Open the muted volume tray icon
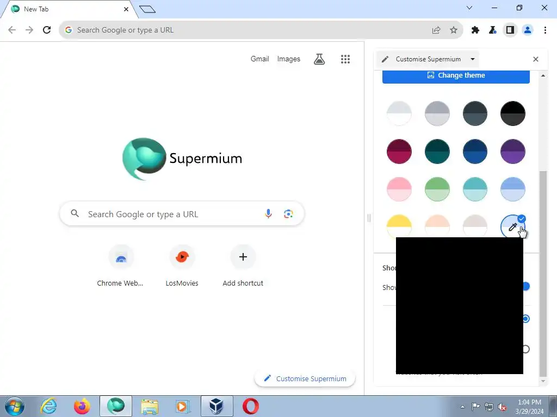 tap(502, 407)
